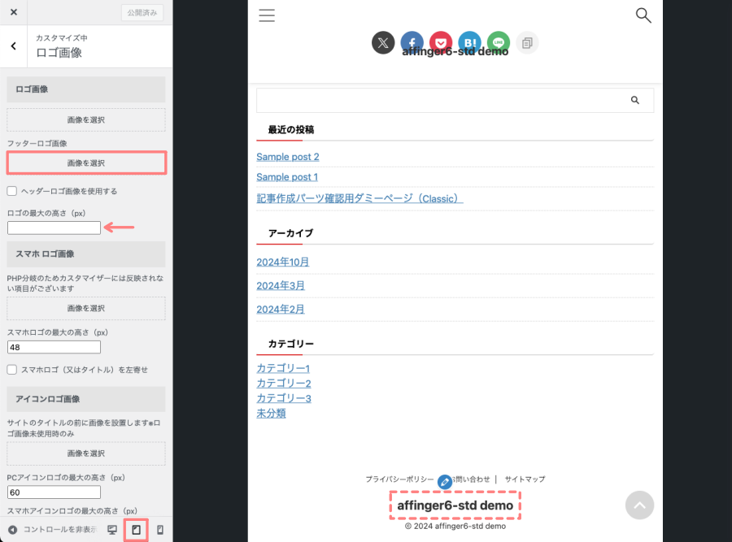Switch to tablet preview mode
Image resolution: width=732 pixels, height=542 pixels.
[137, 530]
